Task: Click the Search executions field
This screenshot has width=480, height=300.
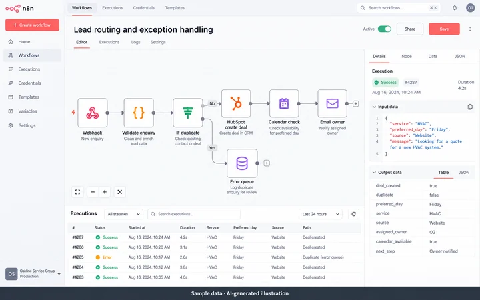Action: (x=194, y=214)
